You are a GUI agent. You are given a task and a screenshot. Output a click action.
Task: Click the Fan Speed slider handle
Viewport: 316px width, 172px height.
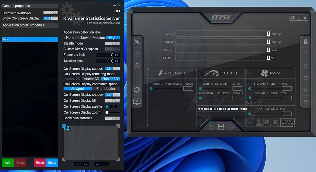click(249, 114)
